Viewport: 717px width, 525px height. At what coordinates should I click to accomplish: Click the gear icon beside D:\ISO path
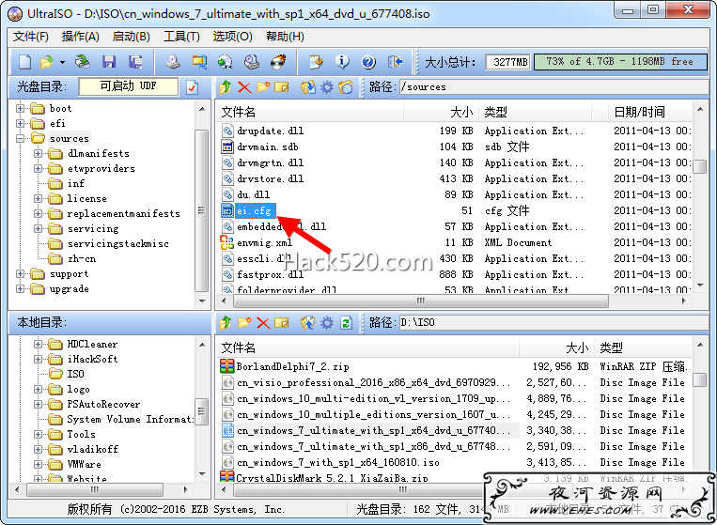click(326, 322)
